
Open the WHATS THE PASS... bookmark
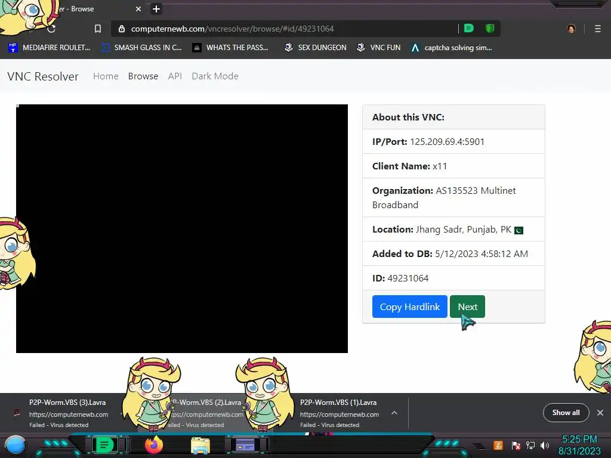[230, 48]
